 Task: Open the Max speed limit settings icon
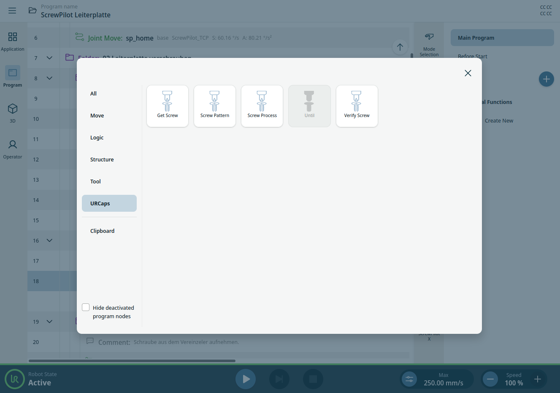click(x=409, y=379)
